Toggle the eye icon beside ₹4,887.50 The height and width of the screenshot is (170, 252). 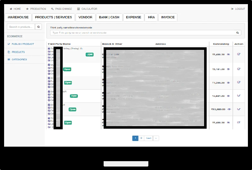[228, 96]
